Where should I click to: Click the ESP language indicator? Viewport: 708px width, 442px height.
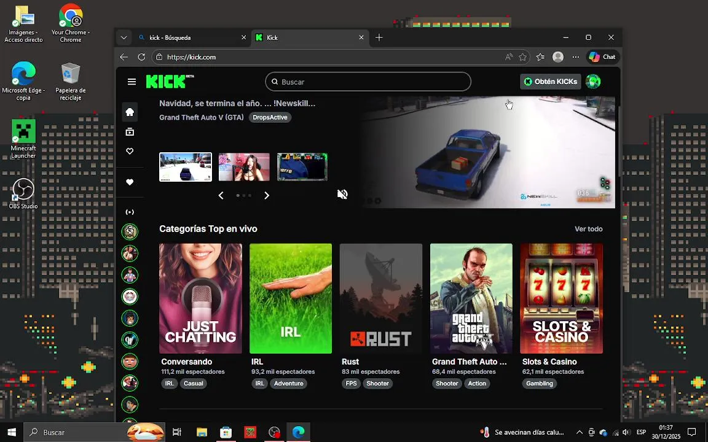coord(641,432)
